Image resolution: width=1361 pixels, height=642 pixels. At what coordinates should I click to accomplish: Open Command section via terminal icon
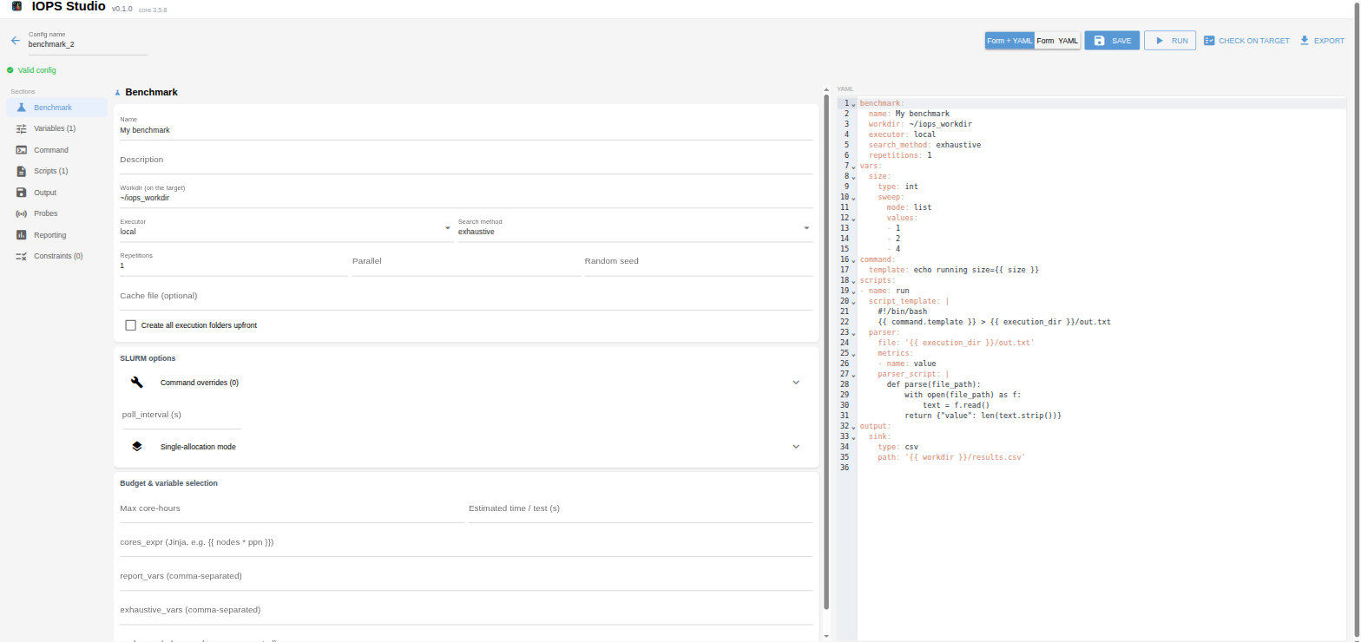tap(22, 150)
